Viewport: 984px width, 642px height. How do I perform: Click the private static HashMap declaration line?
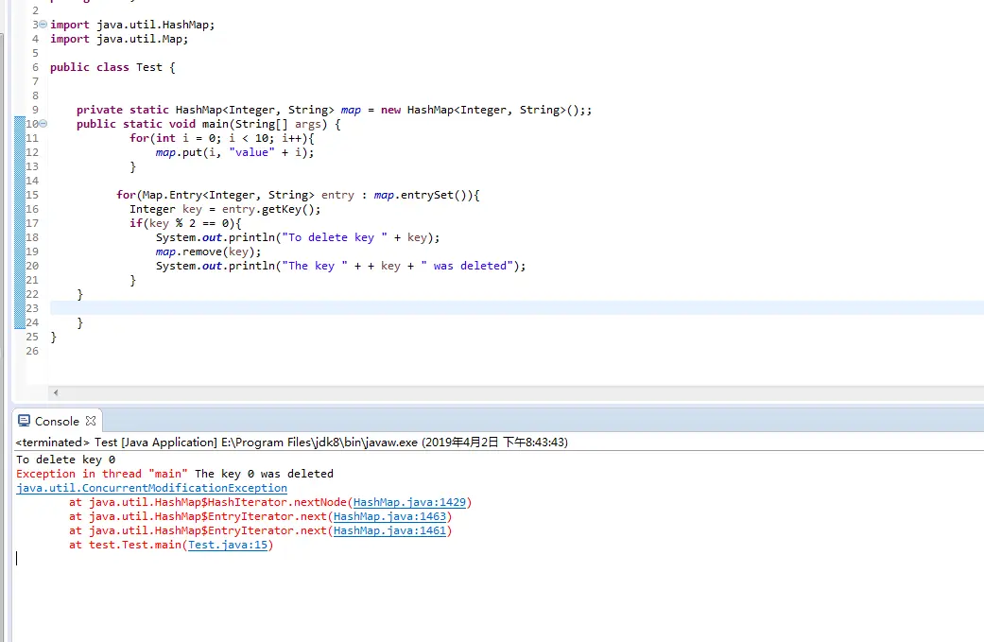[x=334, y=110]
